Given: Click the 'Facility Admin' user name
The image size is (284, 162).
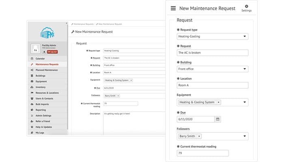Looking at the screenshot, I should tap(49, 45).
